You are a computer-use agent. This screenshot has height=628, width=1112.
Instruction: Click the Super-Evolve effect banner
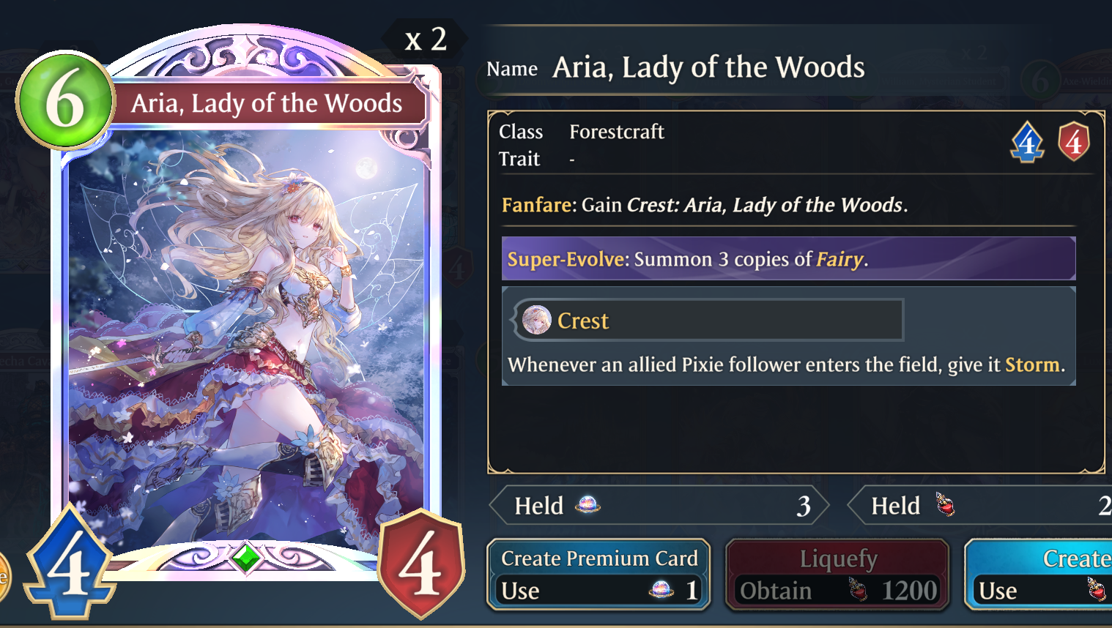coord(788,258)
